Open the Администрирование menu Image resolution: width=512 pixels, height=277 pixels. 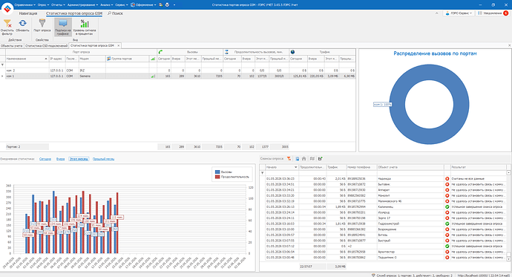(82, 5)
